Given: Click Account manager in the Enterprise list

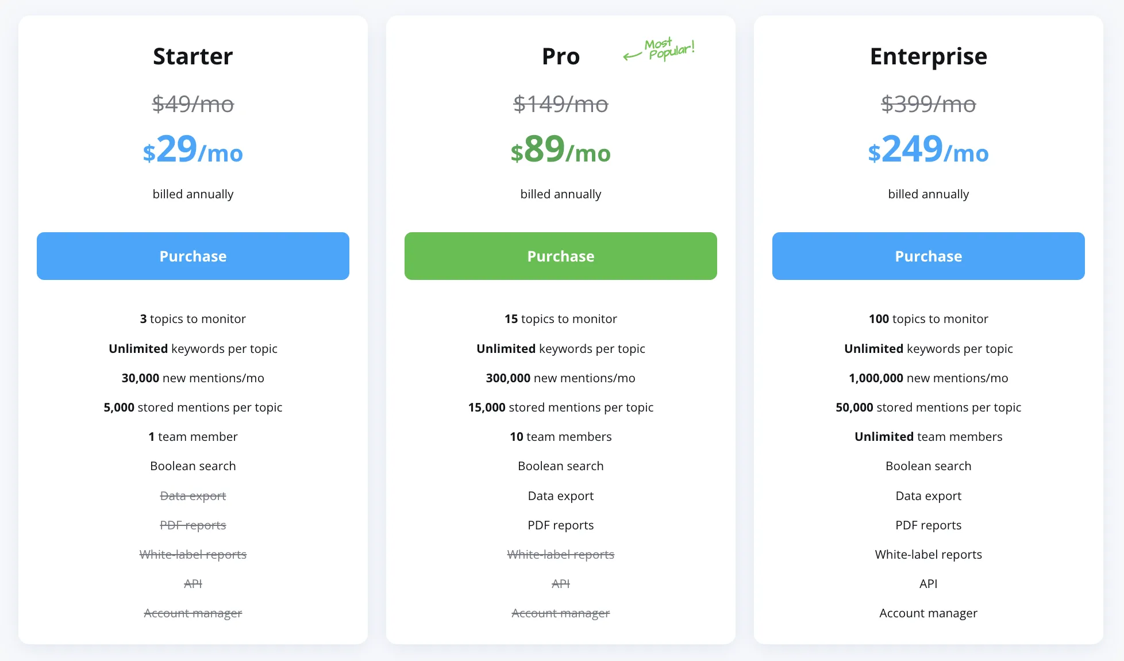Looking at the screenshot, I should coord(928,613).
